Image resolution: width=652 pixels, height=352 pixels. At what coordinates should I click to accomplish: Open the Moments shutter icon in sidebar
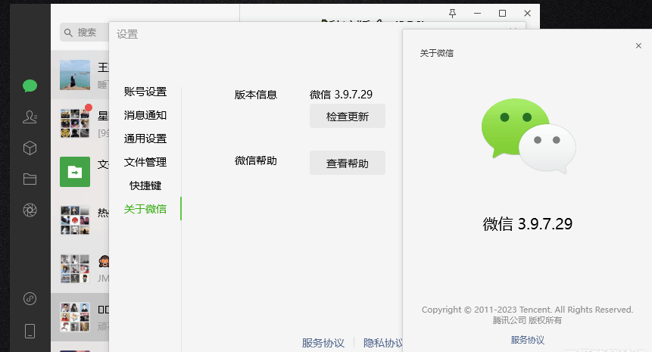[30, 210]
